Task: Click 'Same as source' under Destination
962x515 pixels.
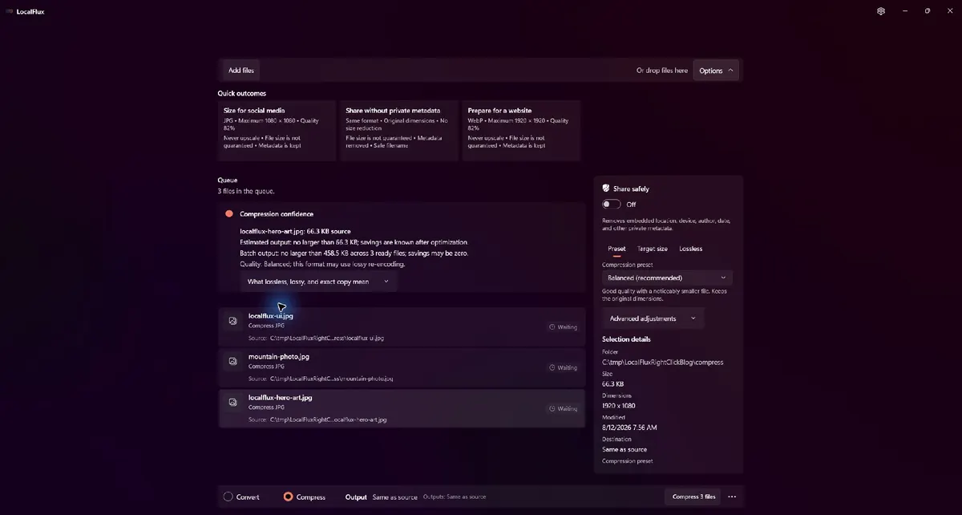Action: [x=624, y=449]
